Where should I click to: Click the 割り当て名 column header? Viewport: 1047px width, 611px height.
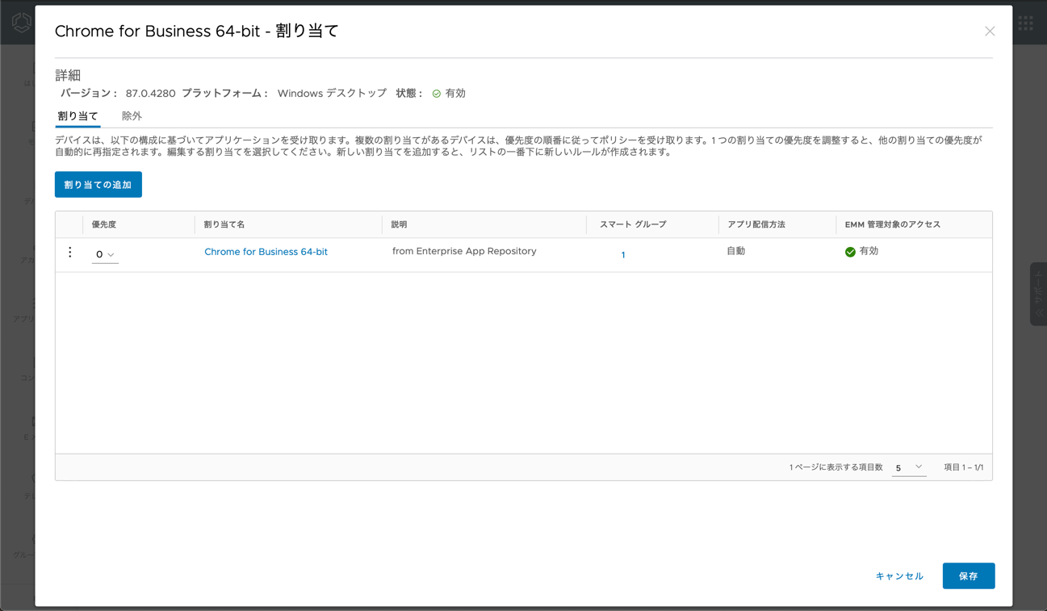point(224,224)
